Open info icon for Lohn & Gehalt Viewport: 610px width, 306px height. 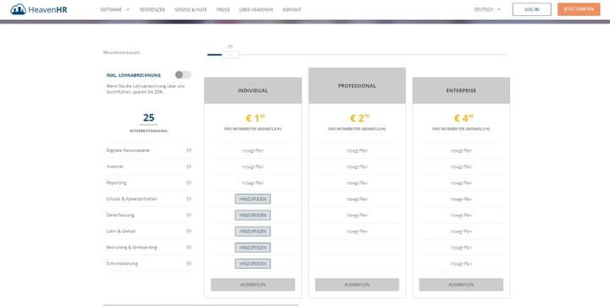click(x=189, y=231)
